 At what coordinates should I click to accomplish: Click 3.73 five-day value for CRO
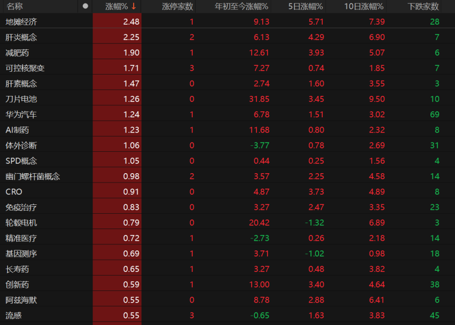click(316, 191)
